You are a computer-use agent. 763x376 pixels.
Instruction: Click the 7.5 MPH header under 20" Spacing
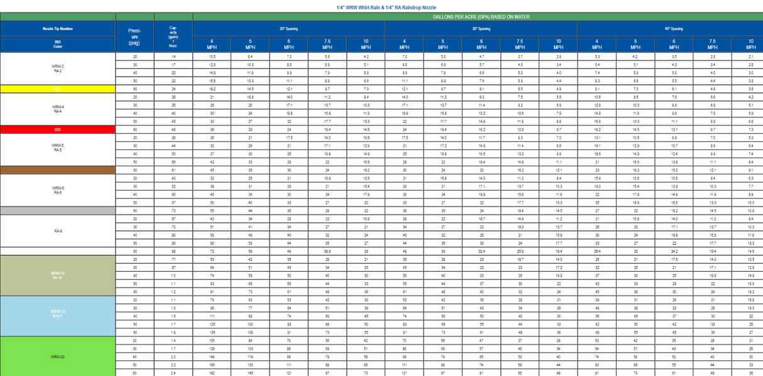click(x=327, y=44)
